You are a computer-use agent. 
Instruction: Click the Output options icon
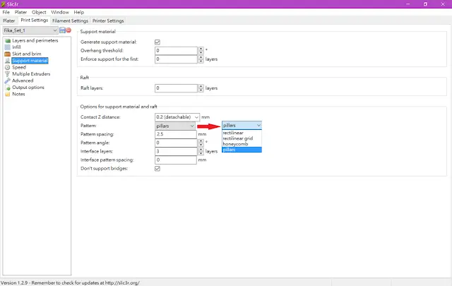tap(8, 88)
